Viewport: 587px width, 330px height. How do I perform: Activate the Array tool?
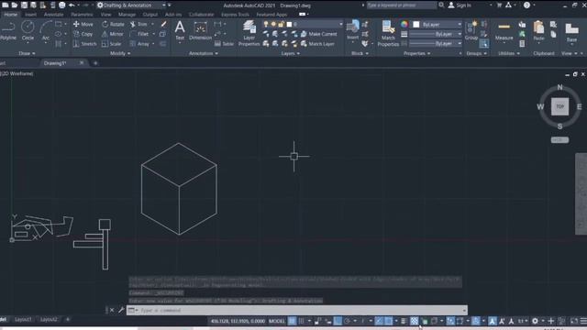coord(139,44)
